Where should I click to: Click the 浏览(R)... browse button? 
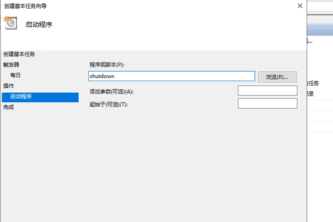[277, 77]
